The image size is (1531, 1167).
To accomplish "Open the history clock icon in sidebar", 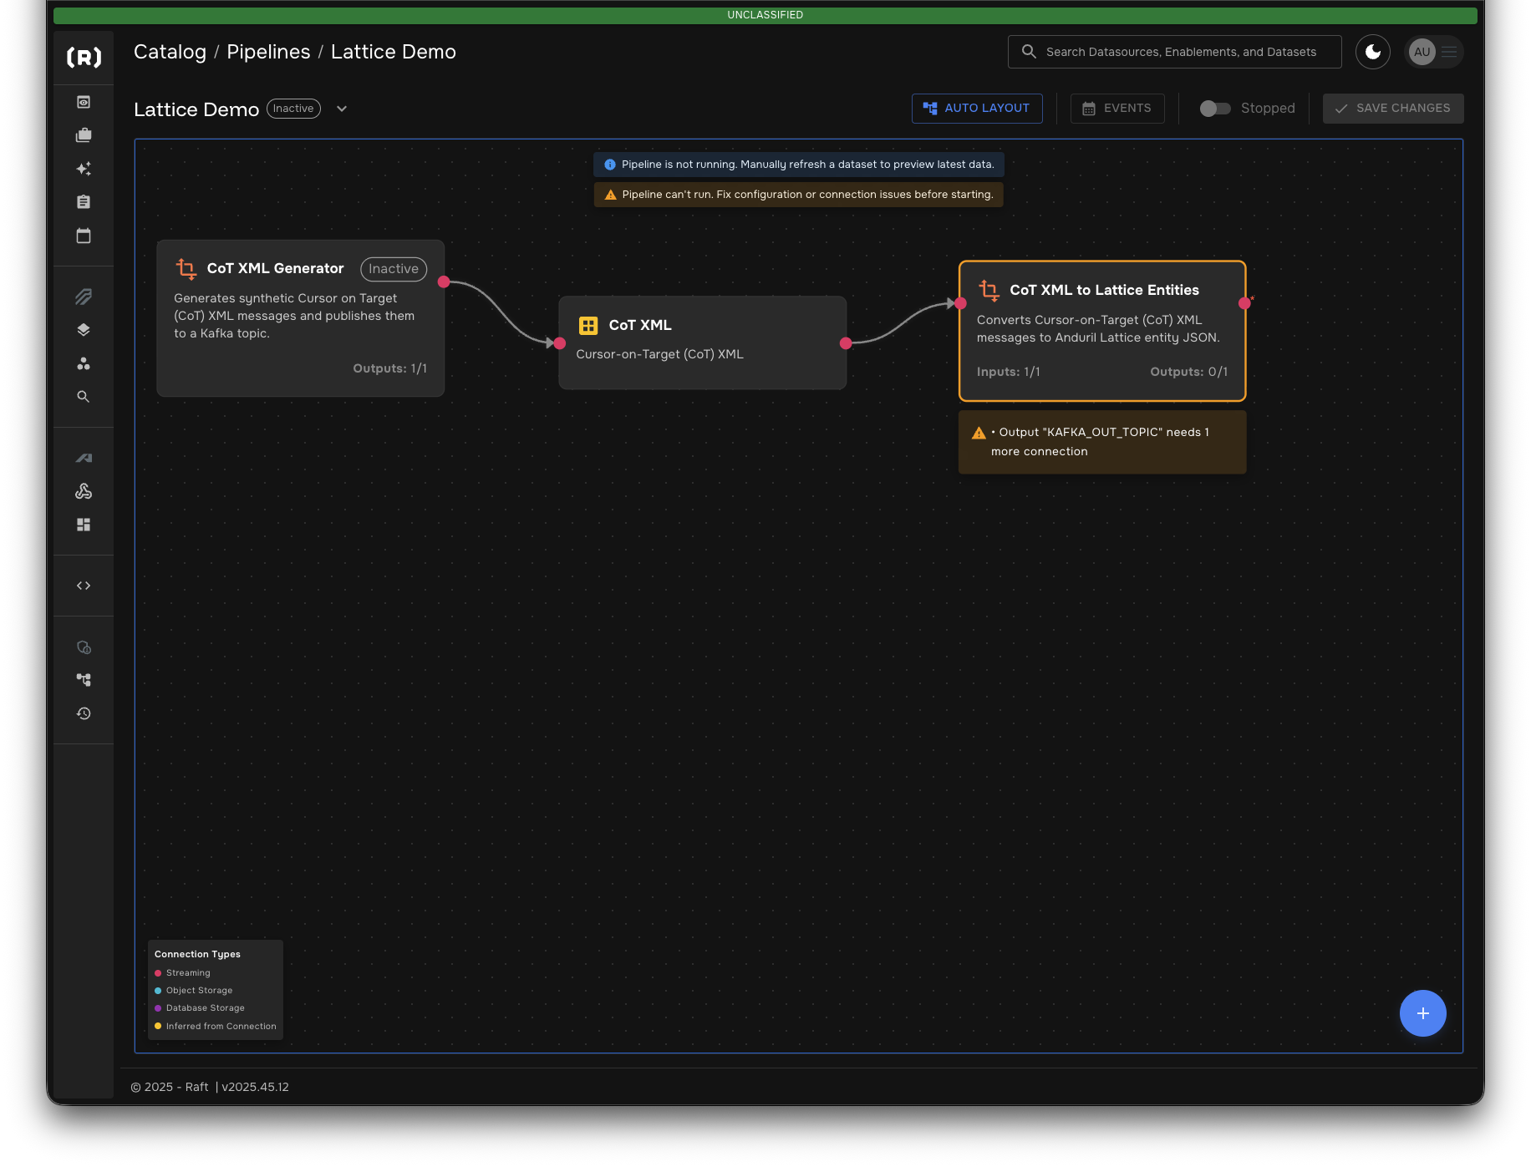I will pos(84,713).
